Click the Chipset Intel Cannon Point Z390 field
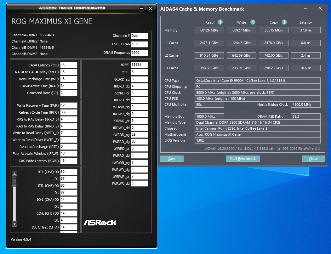Image resolution: width=331 pixels, height=254 pixels. [x=258, y=128]
